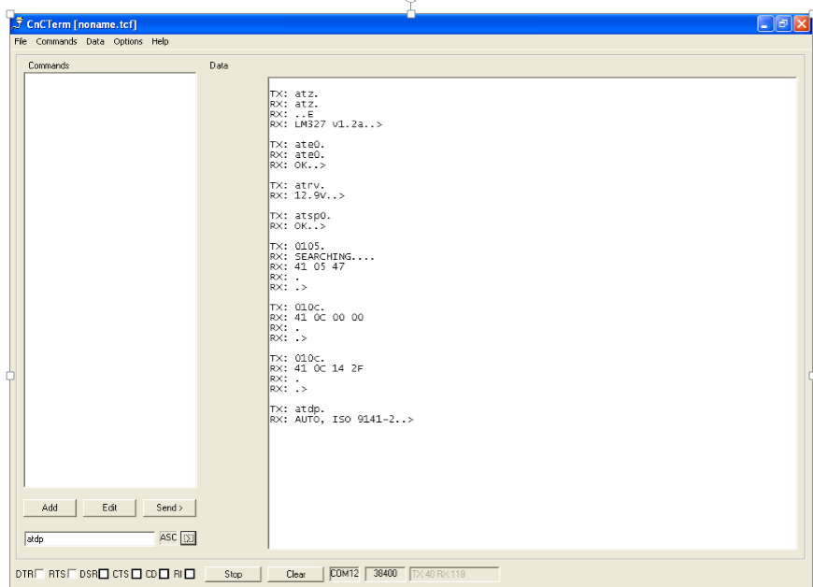Click the line 'TX: atsp0.'

click(x=300, y=216)
